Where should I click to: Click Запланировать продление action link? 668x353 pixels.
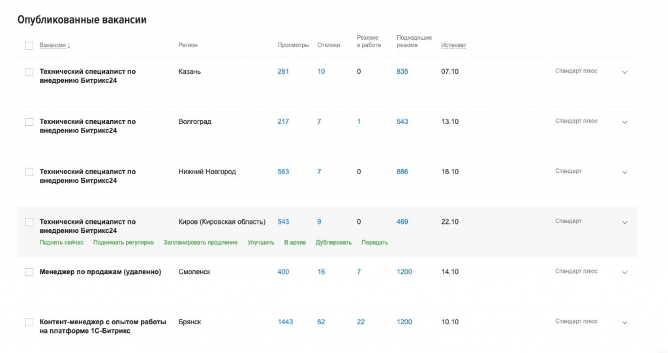point(200,243)
